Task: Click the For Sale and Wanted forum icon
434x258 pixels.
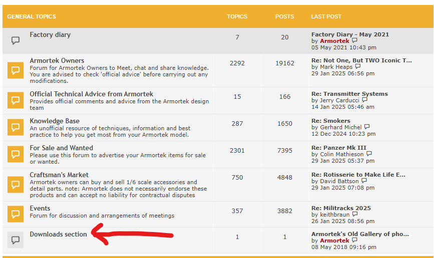Action: pos(16,154)
